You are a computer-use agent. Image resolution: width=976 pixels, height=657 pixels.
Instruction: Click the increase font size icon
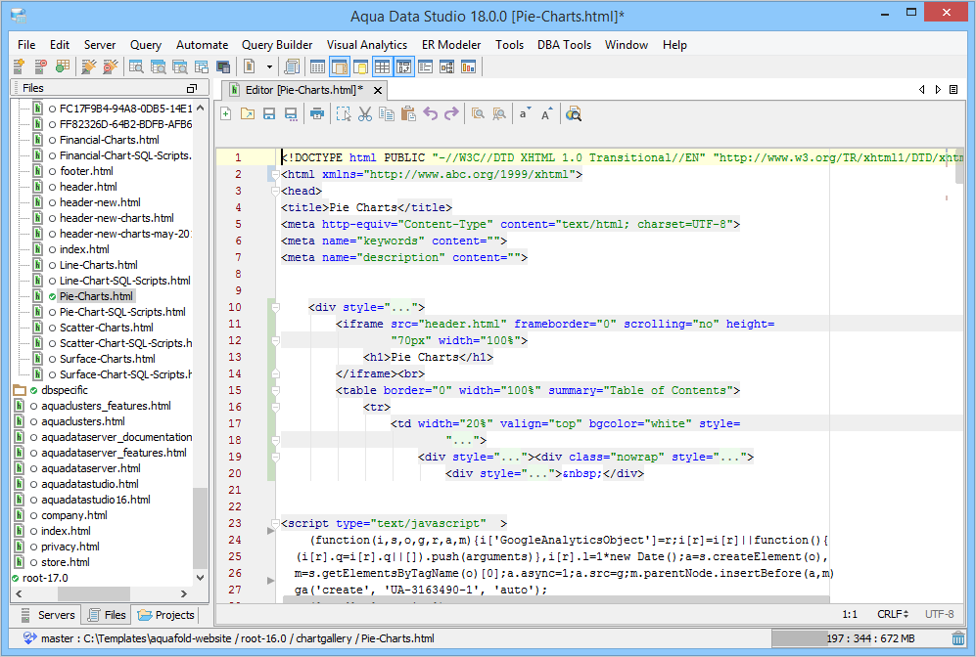[x=546, y=114]
